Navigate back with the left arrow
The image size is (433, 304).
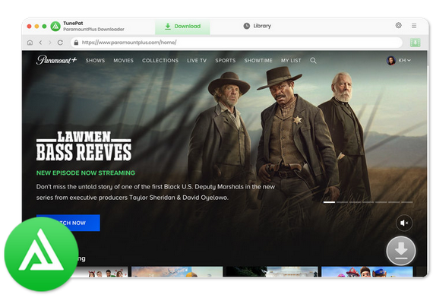pyautogui.click(x=40, y=43)
